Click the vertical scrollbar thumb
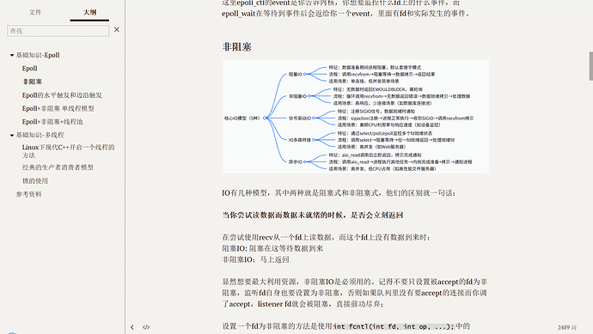Image resolution: width=593 pixels, height=334 pixels. tap(590, 66)
